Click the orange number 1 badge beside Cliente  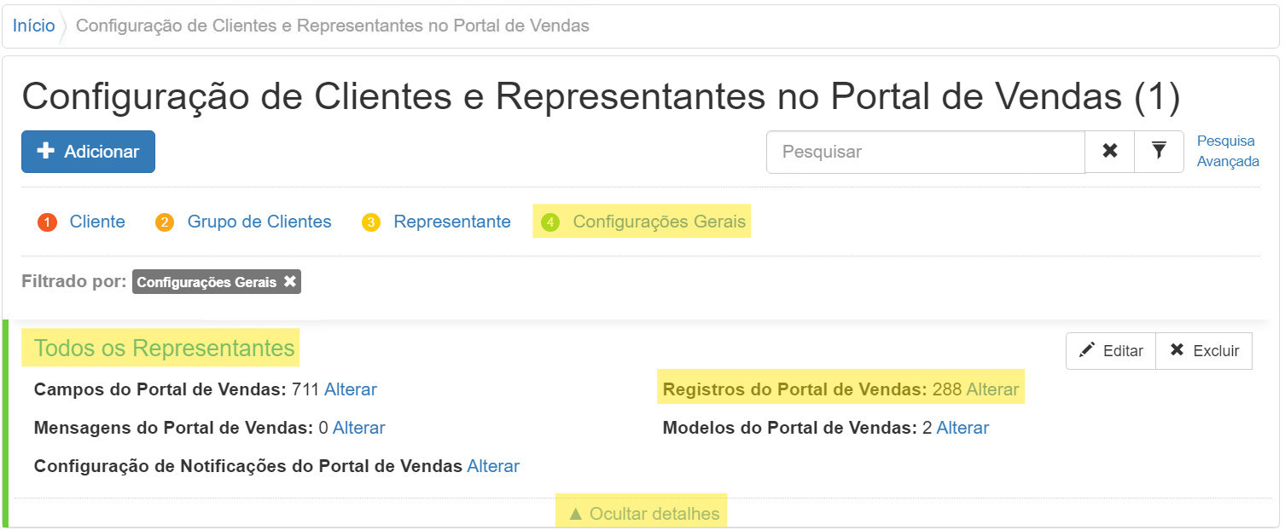coord(48,222)
